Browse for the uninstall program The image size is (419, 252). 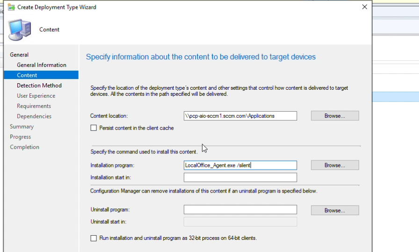[x=335, y=210]
